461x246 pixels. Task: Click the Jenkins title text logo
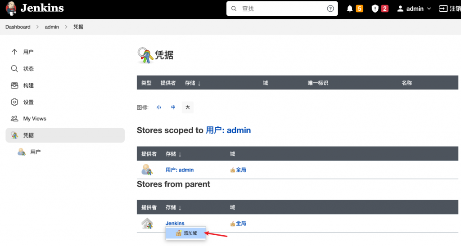click(x=42, y=8)
